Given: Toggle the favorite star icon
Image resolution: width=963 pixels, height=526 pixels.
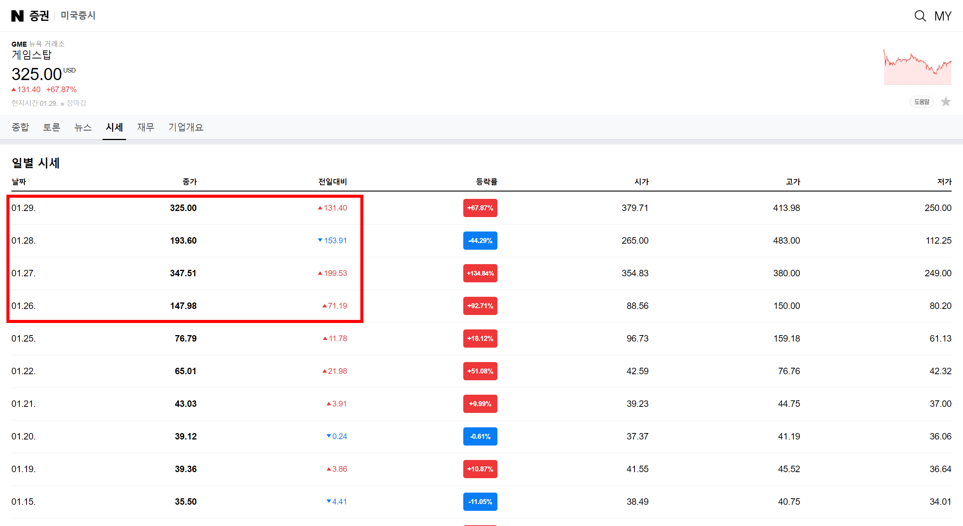Looking at the screenshot, I should click(946, 102).
